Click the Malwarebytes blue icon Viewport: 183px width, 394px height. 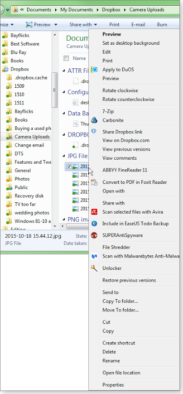point(94,256)
